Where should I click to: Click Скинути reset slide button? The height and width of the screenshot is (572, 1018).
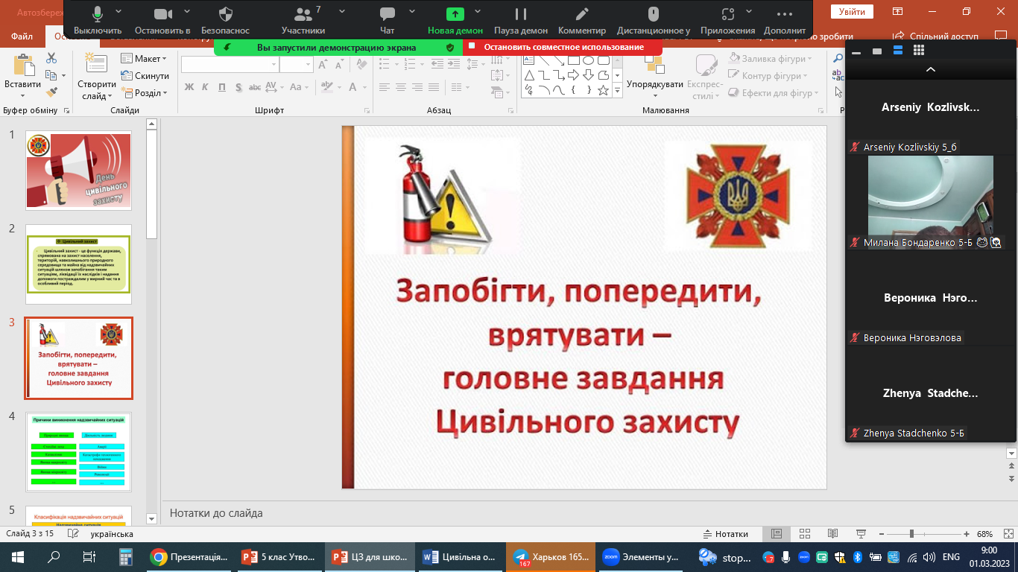pyautogui.click(x=145, y=76)
